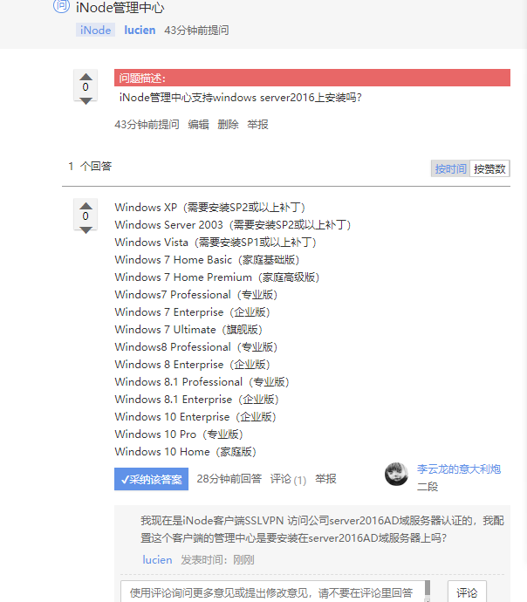This screenshot has height=602, width=527.
Task: Open lucien's link in the comment
Action: coord(157,560)
